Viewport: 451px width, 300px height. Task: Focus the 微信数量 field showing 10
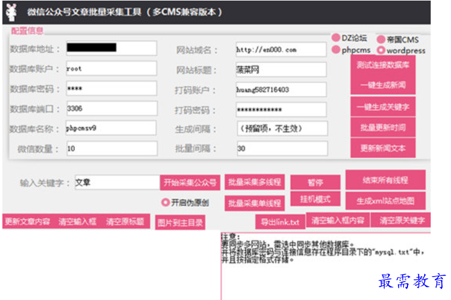click(x=112, y=148)
